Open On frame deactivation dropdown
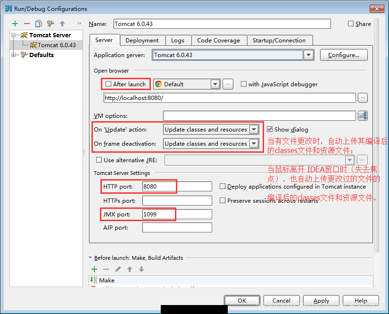389x314 pixels. pyautogui.click(x=254, y=144)
